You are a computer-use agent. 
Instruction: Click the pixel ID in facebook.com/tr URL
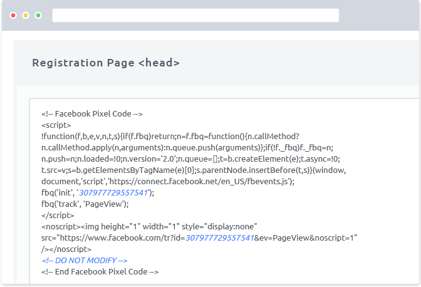220,238
